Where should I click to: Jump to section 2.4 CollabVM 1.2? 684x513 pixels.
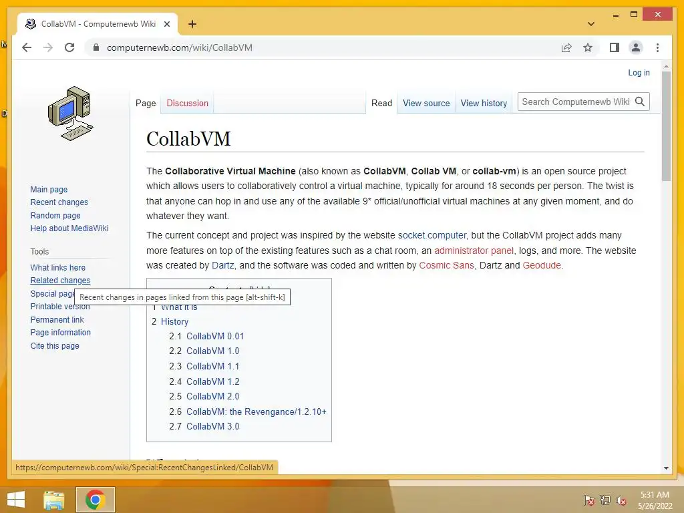coord(212,381)
